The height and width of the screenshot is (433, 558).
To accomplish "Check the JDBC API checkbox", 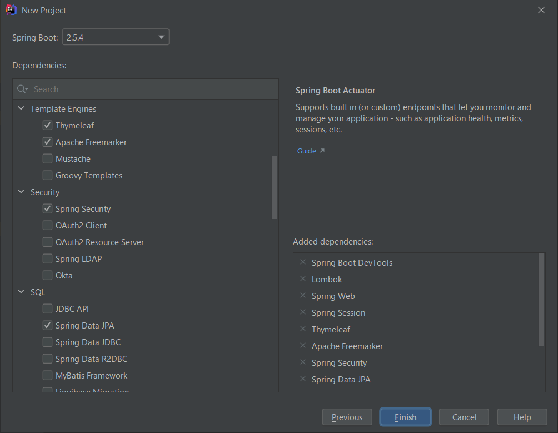I will tap(47, 308).
